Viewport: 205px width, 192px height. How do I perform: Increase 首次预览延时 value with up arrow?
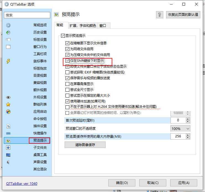tap(188, 119)
